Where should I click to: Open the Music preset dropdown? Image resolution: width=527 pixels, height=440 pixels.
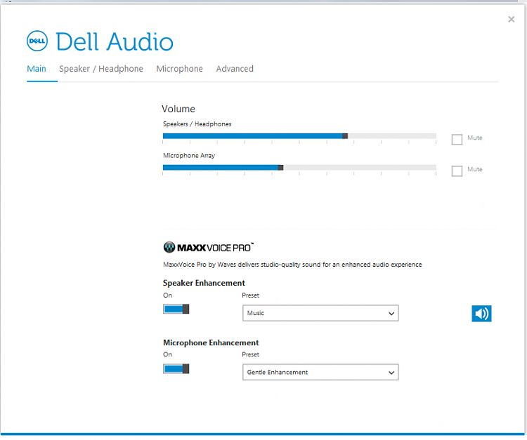click(x=320, y=313)
